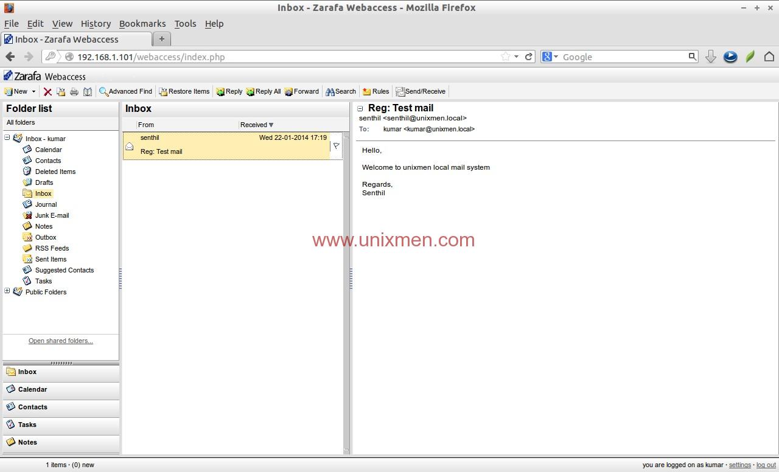Click the Open shared folders link

tap(61, 341)
